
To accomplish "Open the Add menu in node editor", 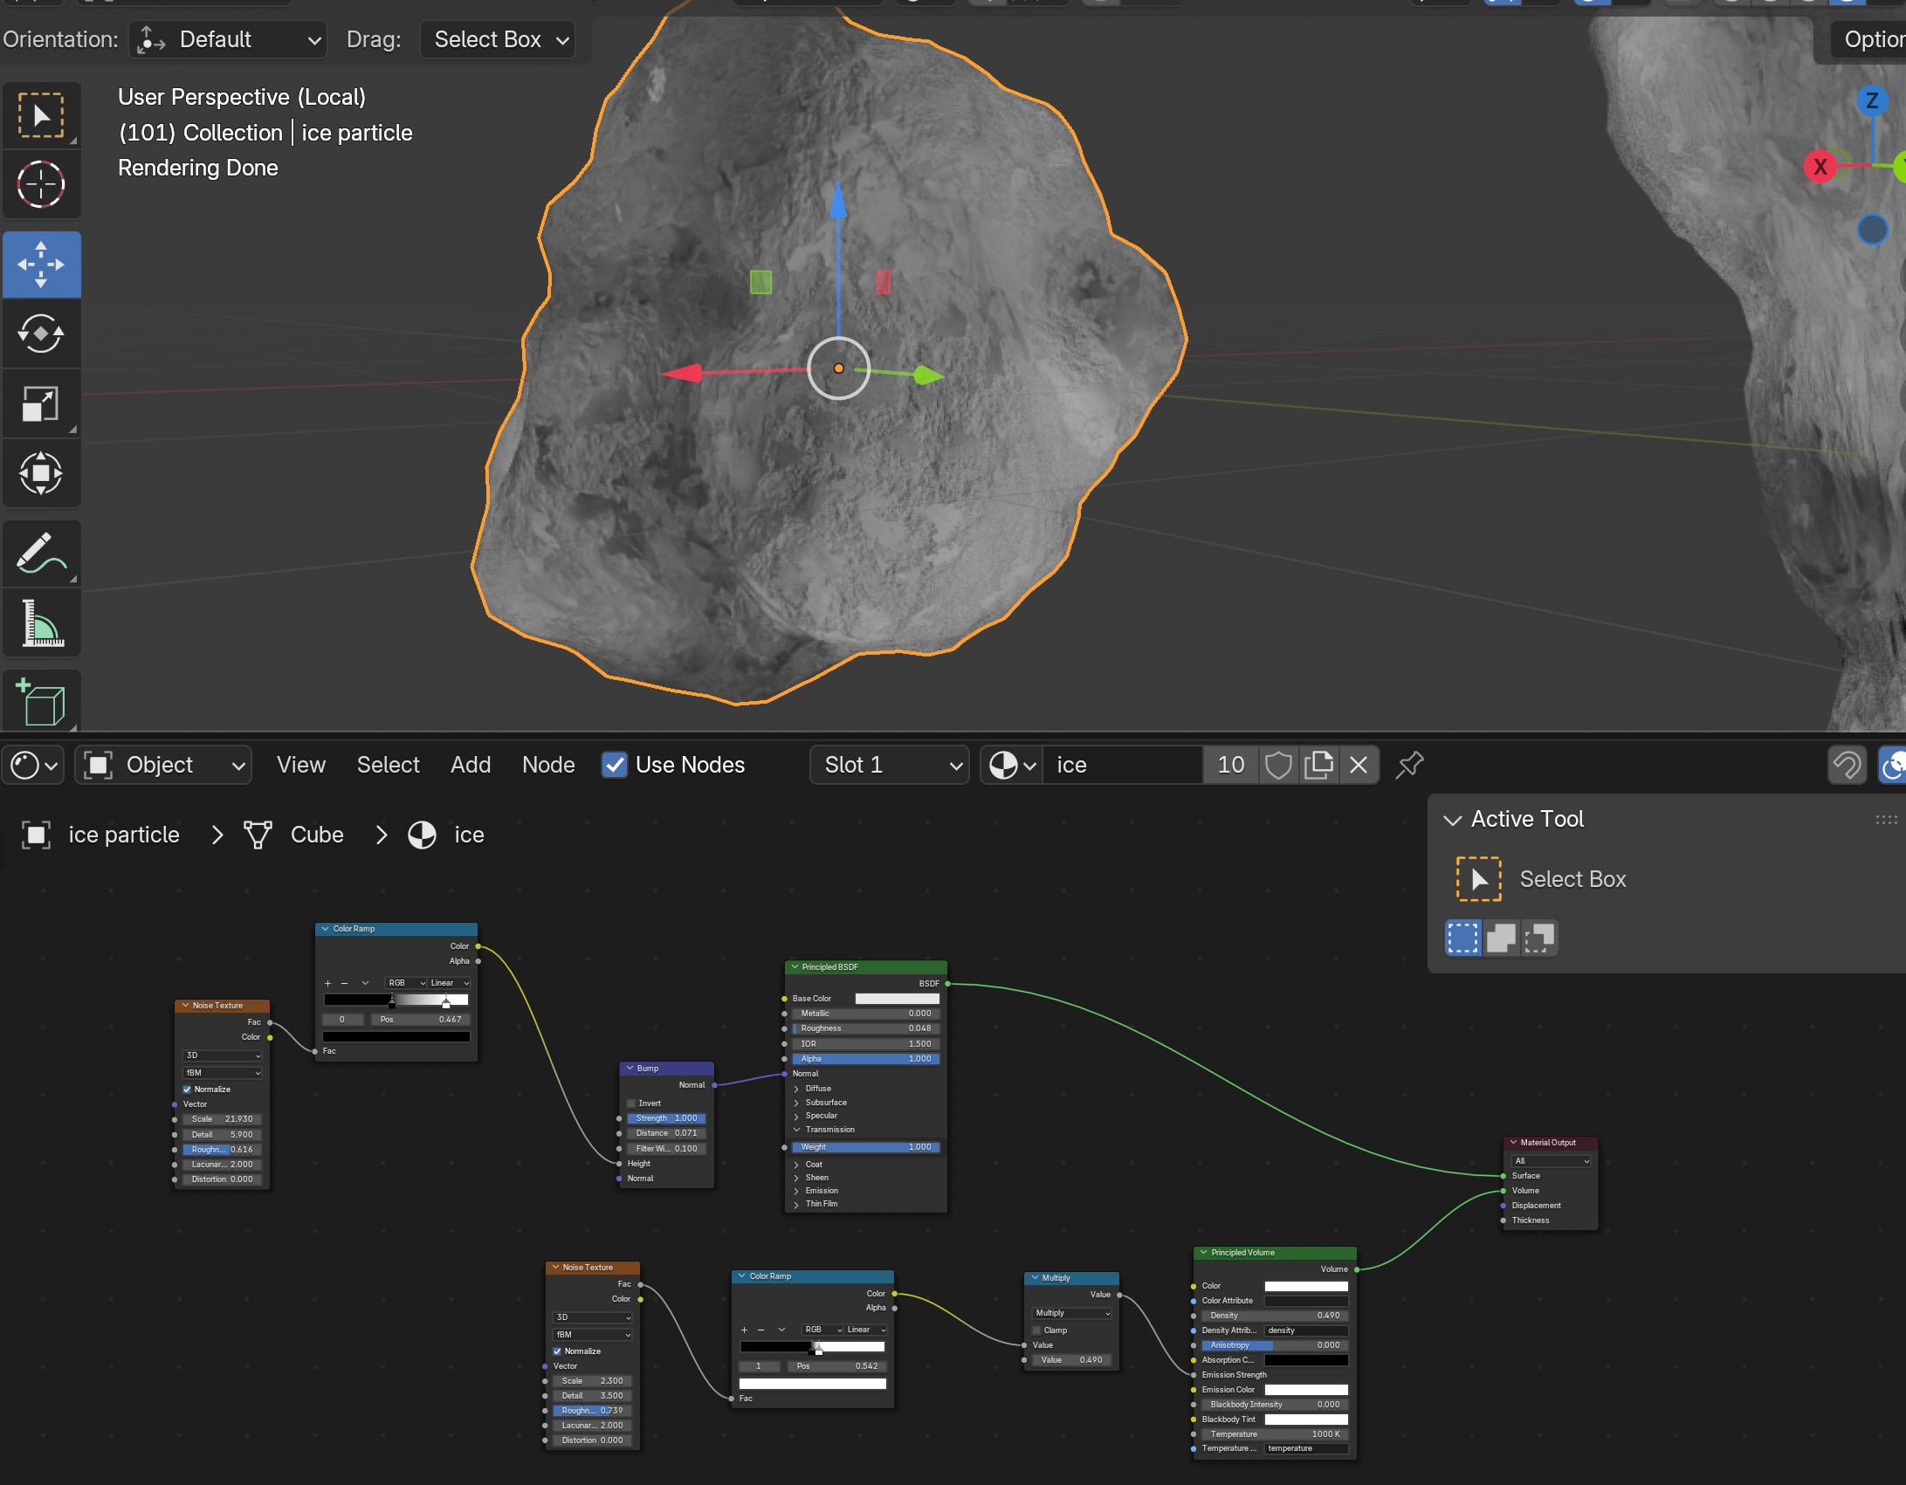I will pyautogui.click(x=471, y=766).
